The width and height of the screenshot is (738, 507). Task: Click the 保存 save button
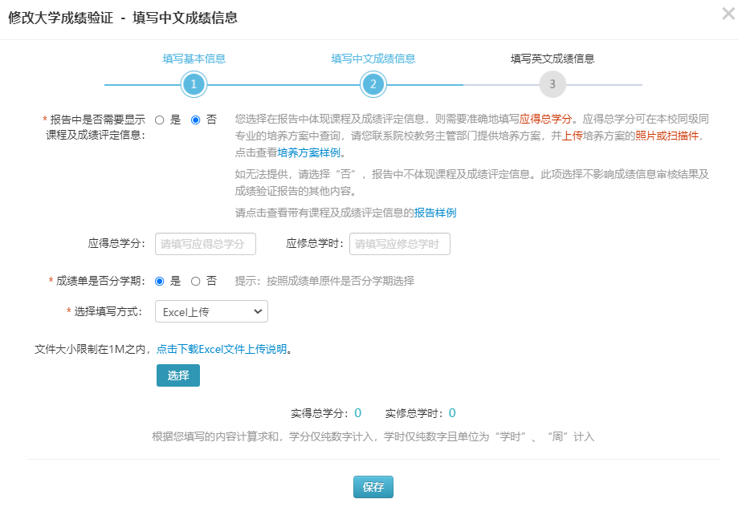click(372, 486)
